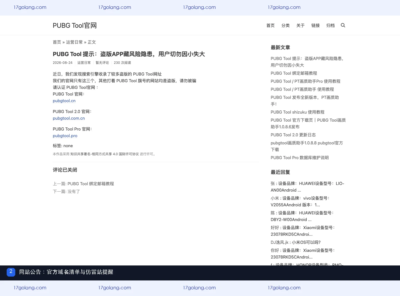Open recent reply from 好好 about Xiaomi device
Viewport: 400px width, 296px height.
pos(303,231)
